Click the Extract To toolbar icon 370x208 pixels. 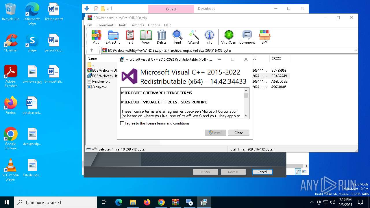point(113,37)
